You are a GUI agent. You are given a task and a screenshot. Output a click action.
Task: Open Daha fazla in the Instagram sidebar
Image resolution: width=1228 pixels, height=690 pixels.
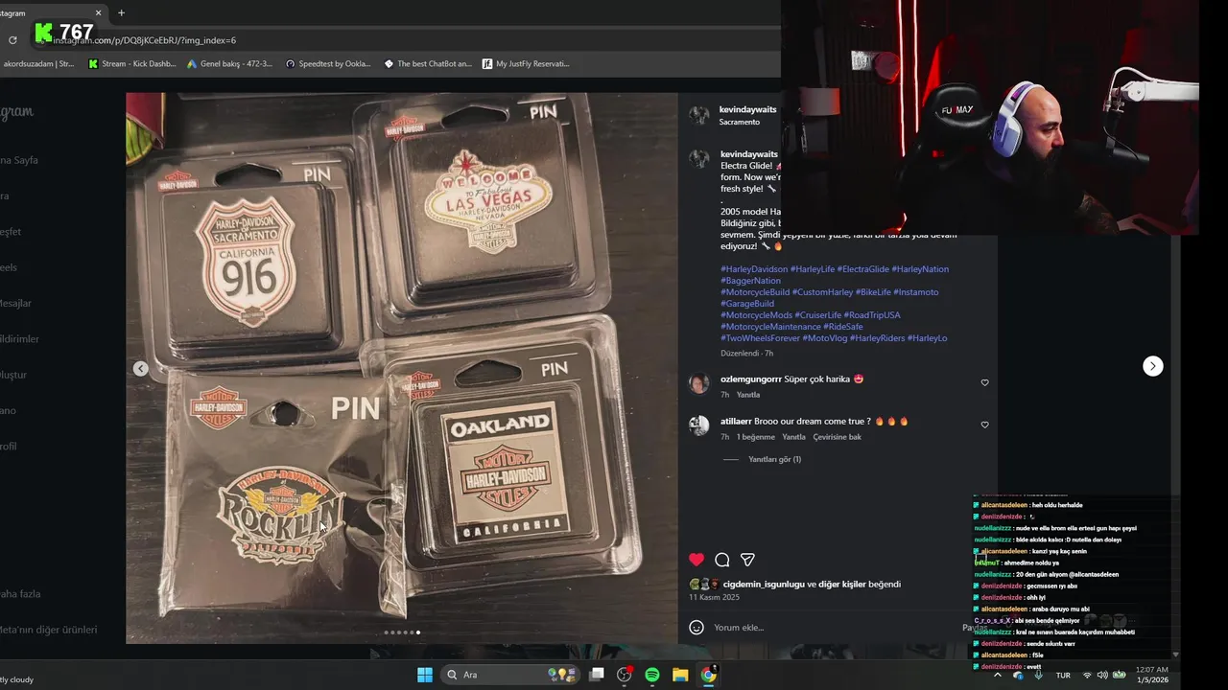(19, 594)
